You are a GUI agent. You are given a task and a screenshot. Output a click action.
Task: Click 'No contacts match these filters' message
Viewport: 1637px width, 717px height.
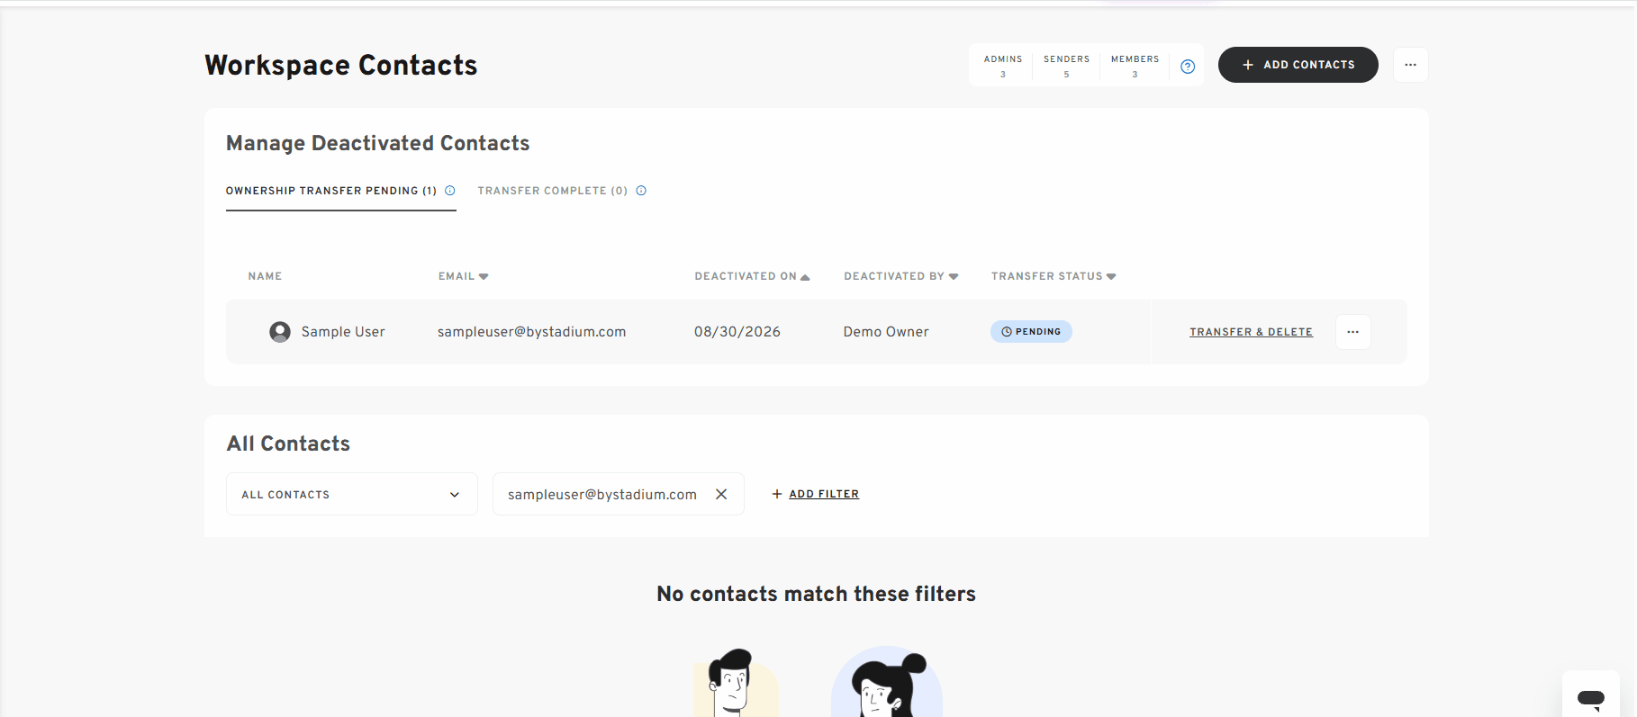(817, 594)
